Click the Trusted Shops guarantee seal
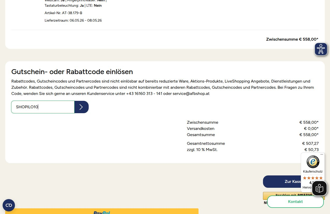This screenshot has height=214, width=330. 313,162
